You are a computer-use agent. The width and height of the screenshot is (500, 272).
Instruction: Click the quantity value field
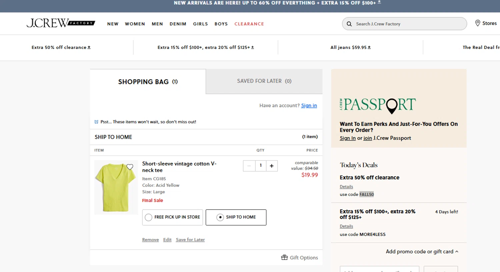(261, 166)
